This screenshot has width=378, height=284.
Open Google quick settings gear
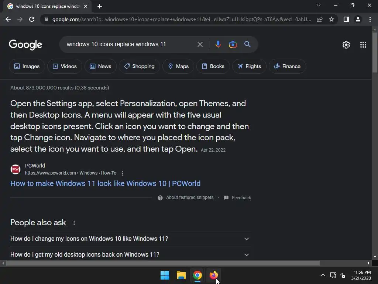point(346,45)
